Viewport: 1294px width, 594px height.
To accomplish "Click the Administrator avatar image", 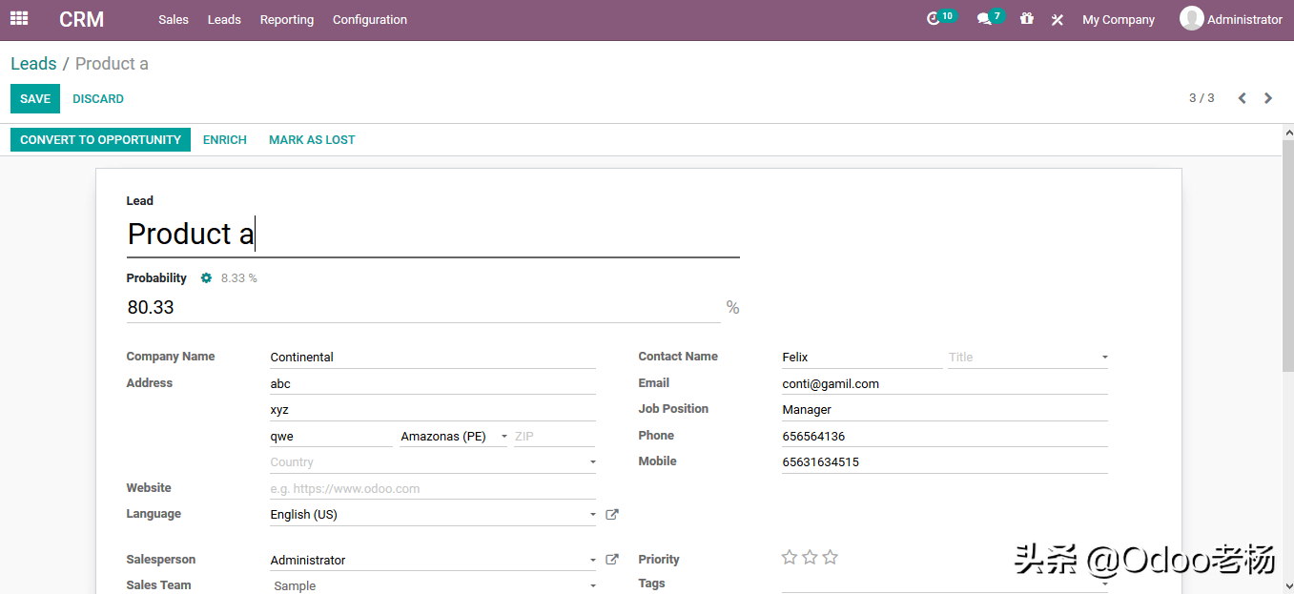I will pyautogui.click(x=1191, y=18).
